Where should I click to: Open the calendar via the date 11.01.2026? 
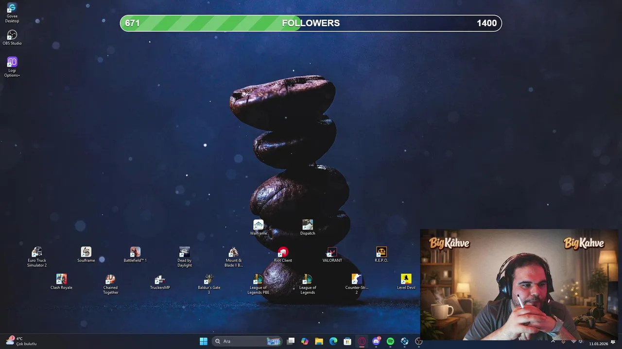click(598, 344)
